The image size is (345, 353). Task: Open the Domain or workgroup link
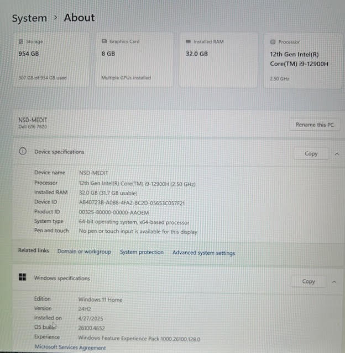click(84, 252)
